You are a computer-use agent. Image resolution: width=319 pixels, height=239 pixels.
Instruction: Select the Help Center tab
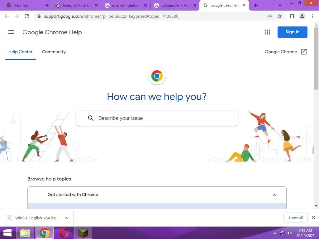(x=20, y=52)
